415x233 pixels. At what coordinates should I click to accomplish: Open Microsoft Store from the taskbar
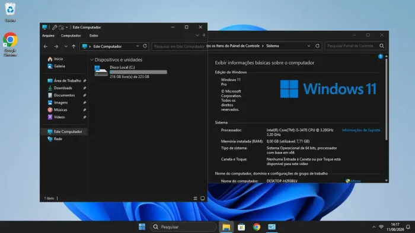pos(241,227)
